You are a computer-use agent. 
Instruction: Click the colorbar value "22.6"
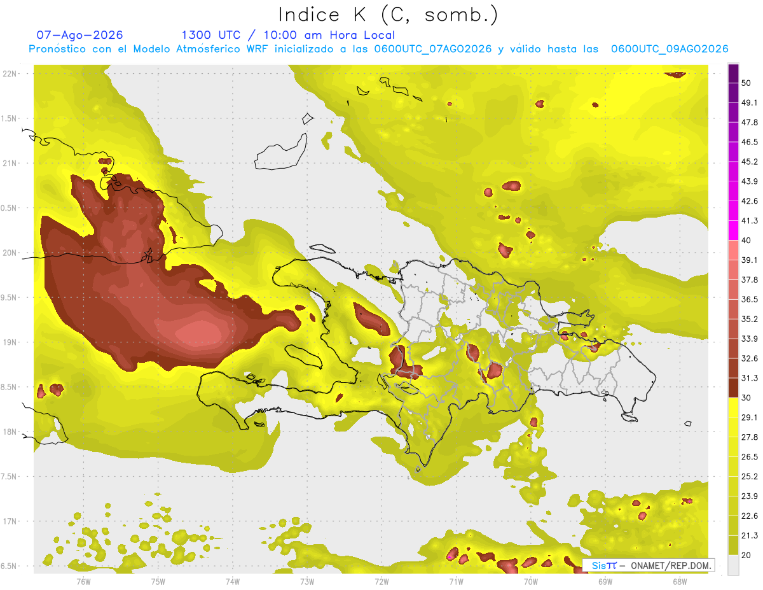[750, 516]
